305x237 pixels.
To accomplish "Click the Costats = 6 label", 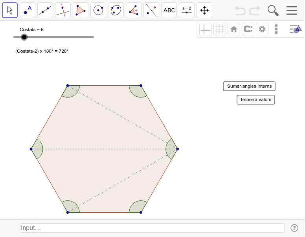I will [31, 29].
